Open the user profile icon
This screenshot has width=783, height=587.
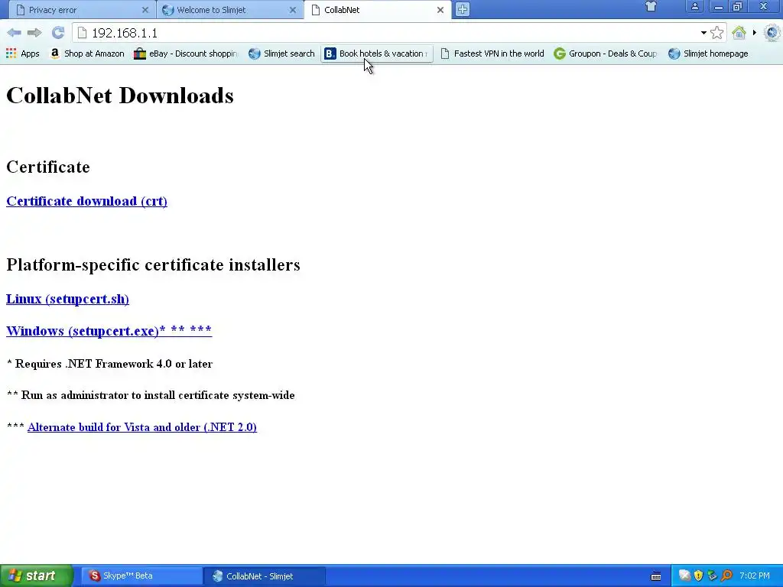pos(694,6)
